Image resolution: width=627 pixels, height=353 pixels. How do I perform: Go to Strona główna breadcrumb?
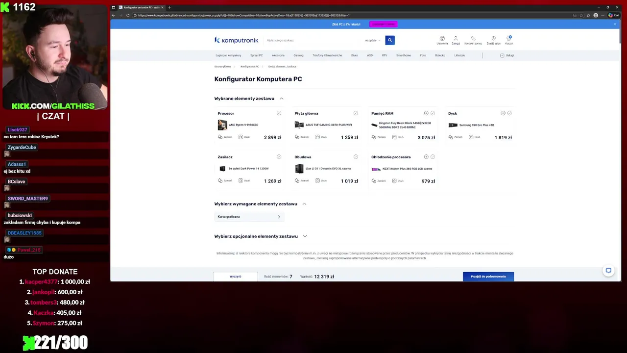pyautogui.click(x=222, y=66)
